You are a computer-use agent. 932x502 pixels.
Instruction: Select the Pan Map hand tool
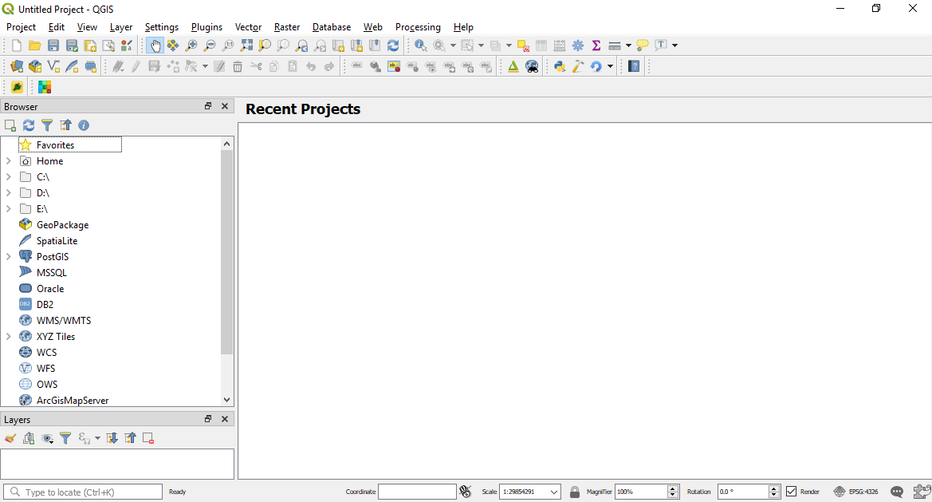coord(155,45)
